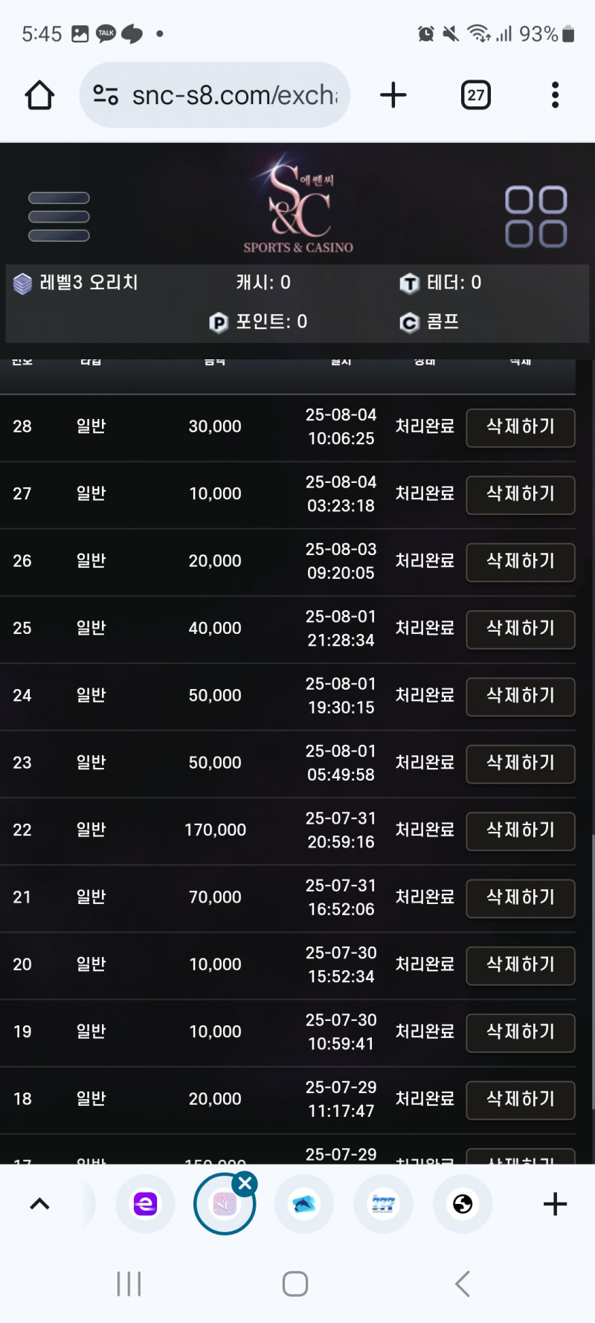Click the S&C Sports & Casino logo
The image size is (595, 1323).
click(298, 205)
